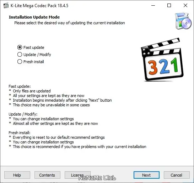Click 'Please select the desired way' subtitle text
Viewport: 194px width, 183px height.
point(70,23)
